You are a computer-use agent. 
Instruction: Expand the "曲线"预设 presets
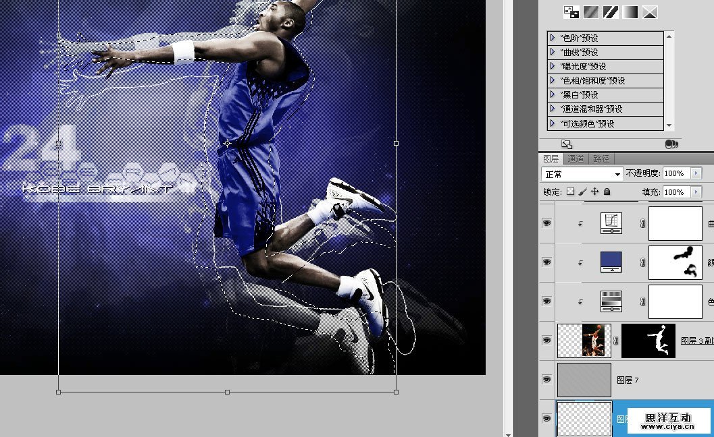[x=553, y=52]
